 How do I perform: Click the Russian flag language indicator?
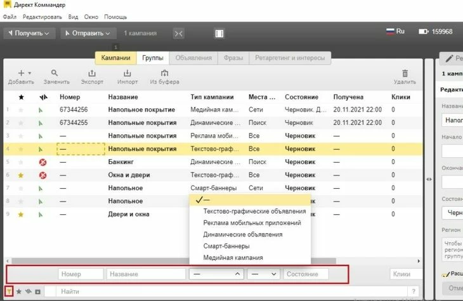(x=390, y=31)
